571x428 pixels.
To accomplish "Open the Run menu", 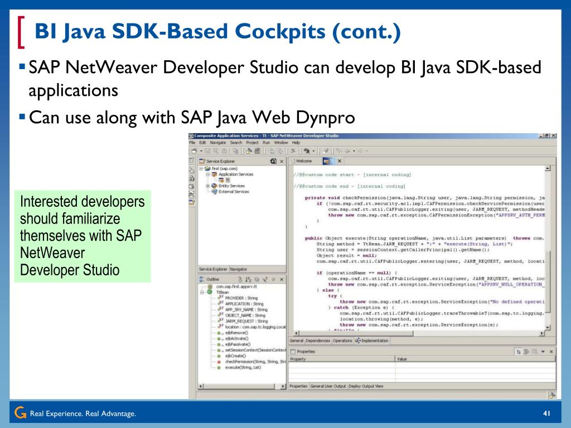I will [266, 143].
